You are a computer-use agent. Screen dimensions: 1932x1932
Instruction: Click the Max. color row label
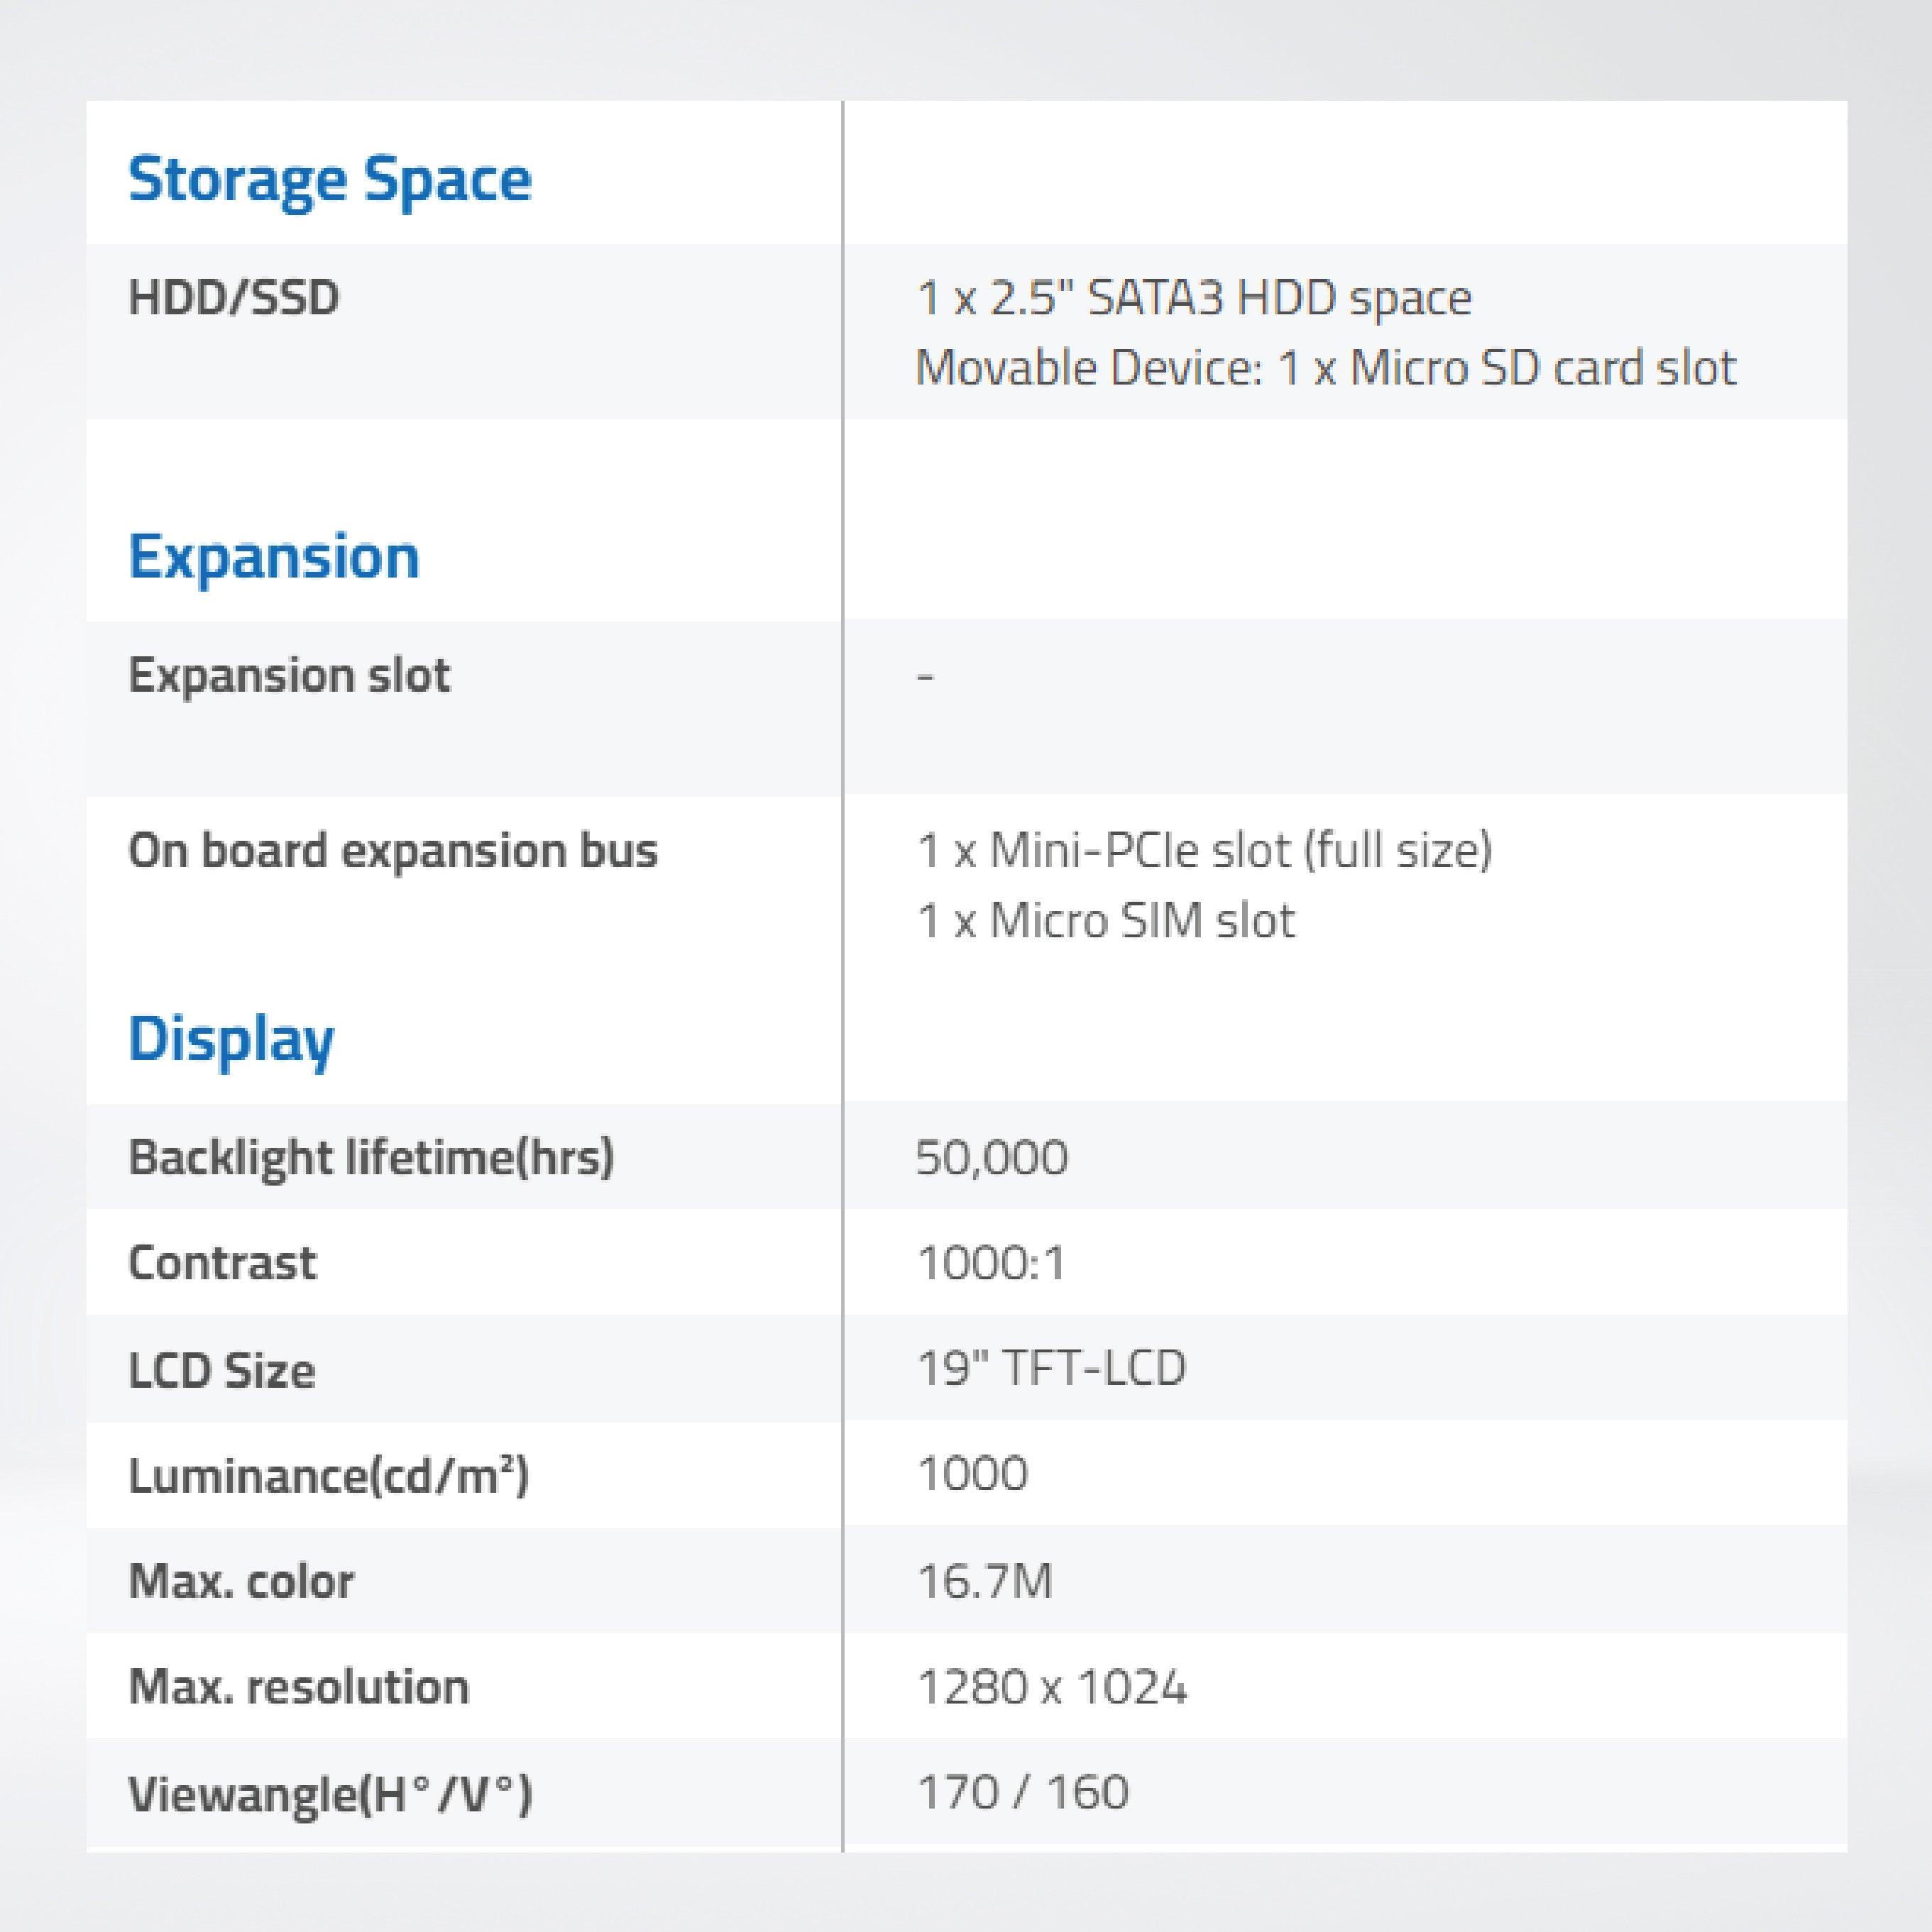pyautogui.click(x=241, y=1582)
